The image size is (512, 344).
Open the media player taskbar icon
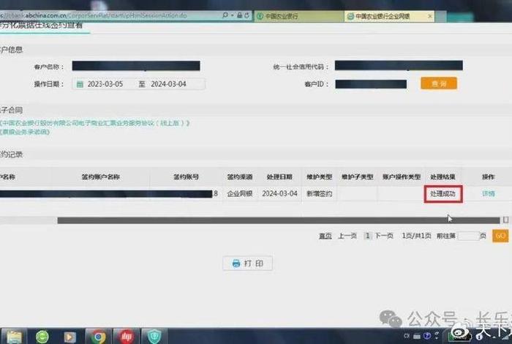coord(69,337)
